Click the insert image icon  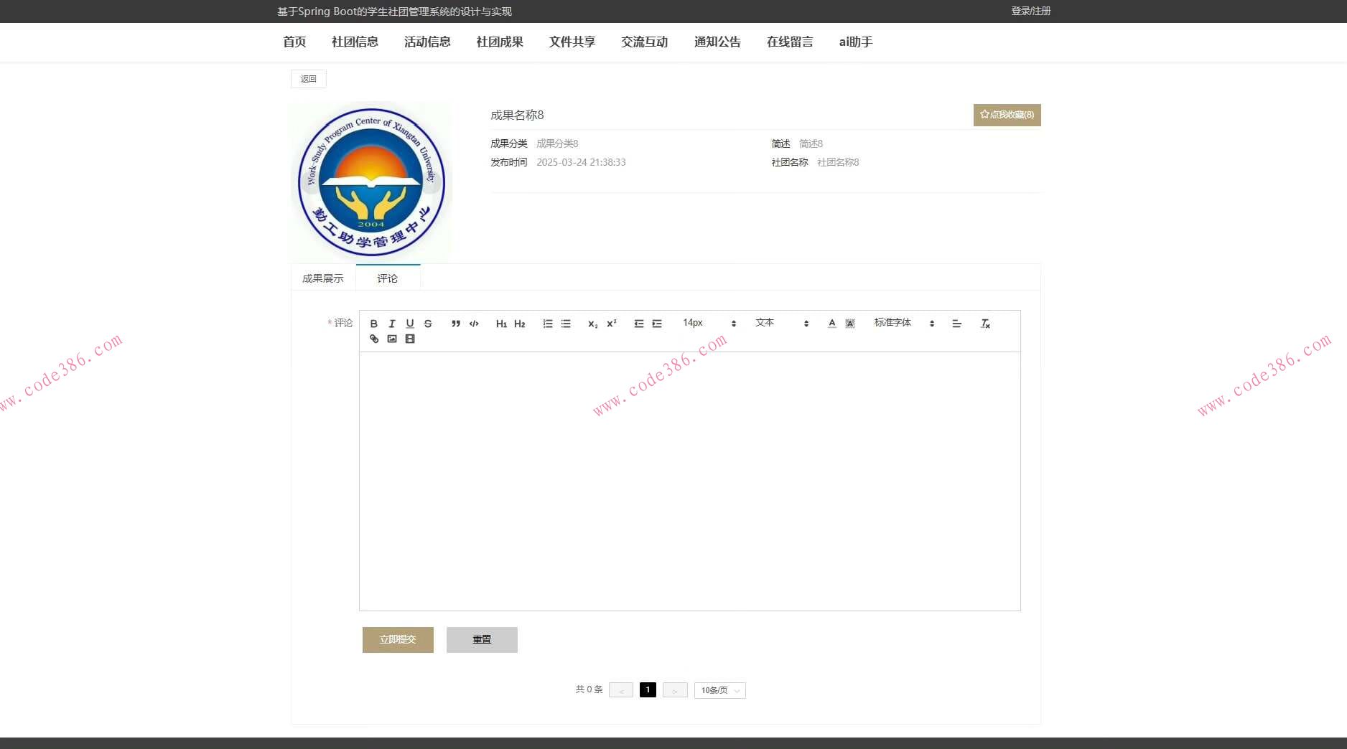391,339
